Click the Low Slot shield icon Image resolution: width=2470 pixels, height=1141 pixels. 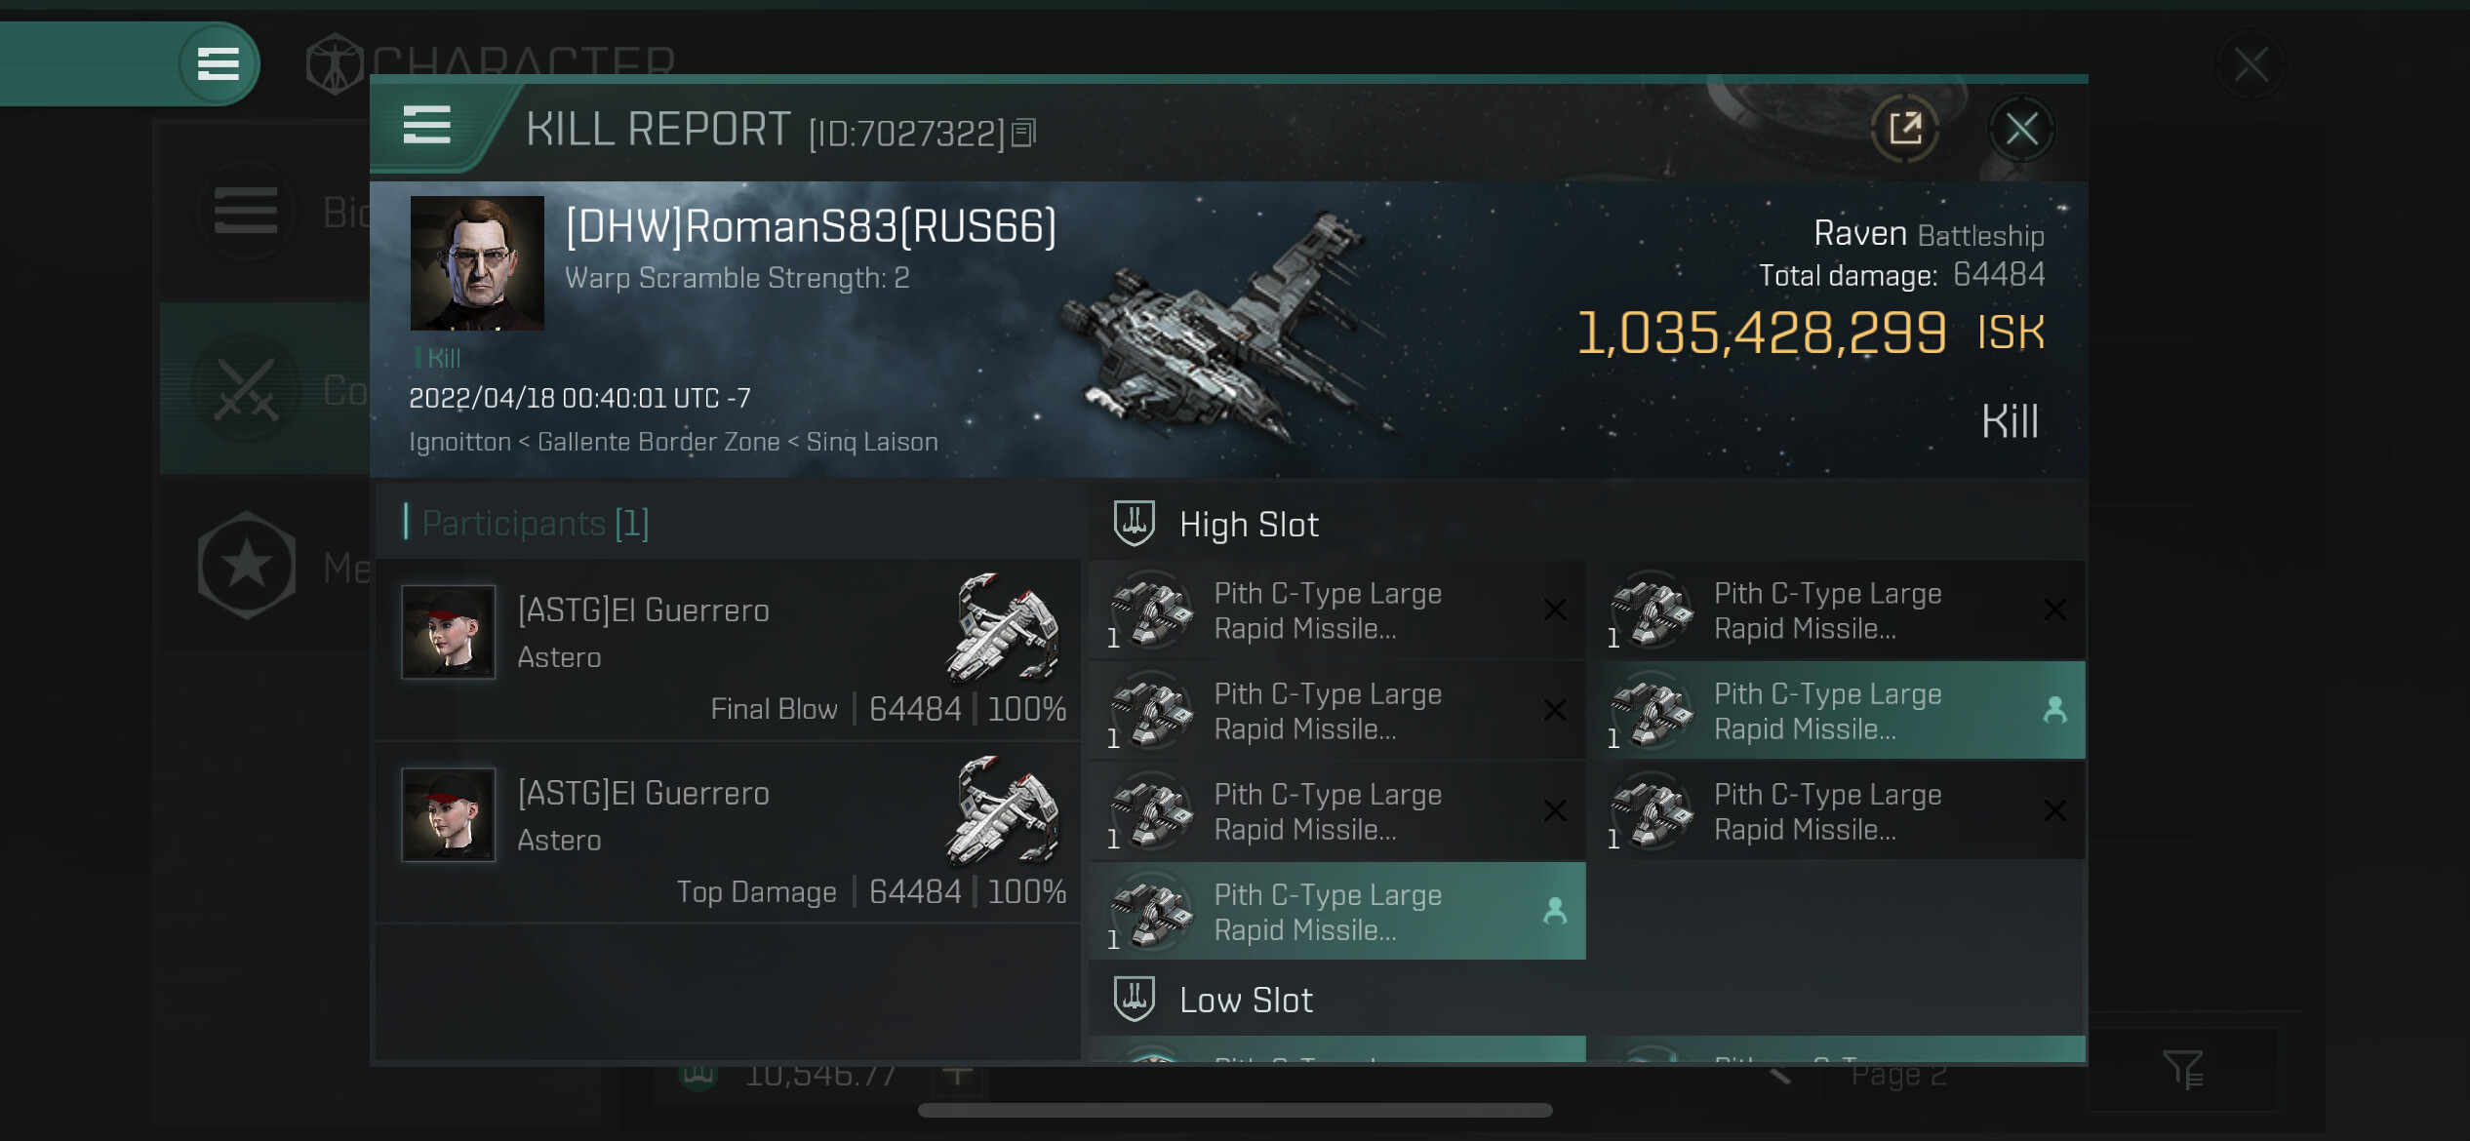1135,999
